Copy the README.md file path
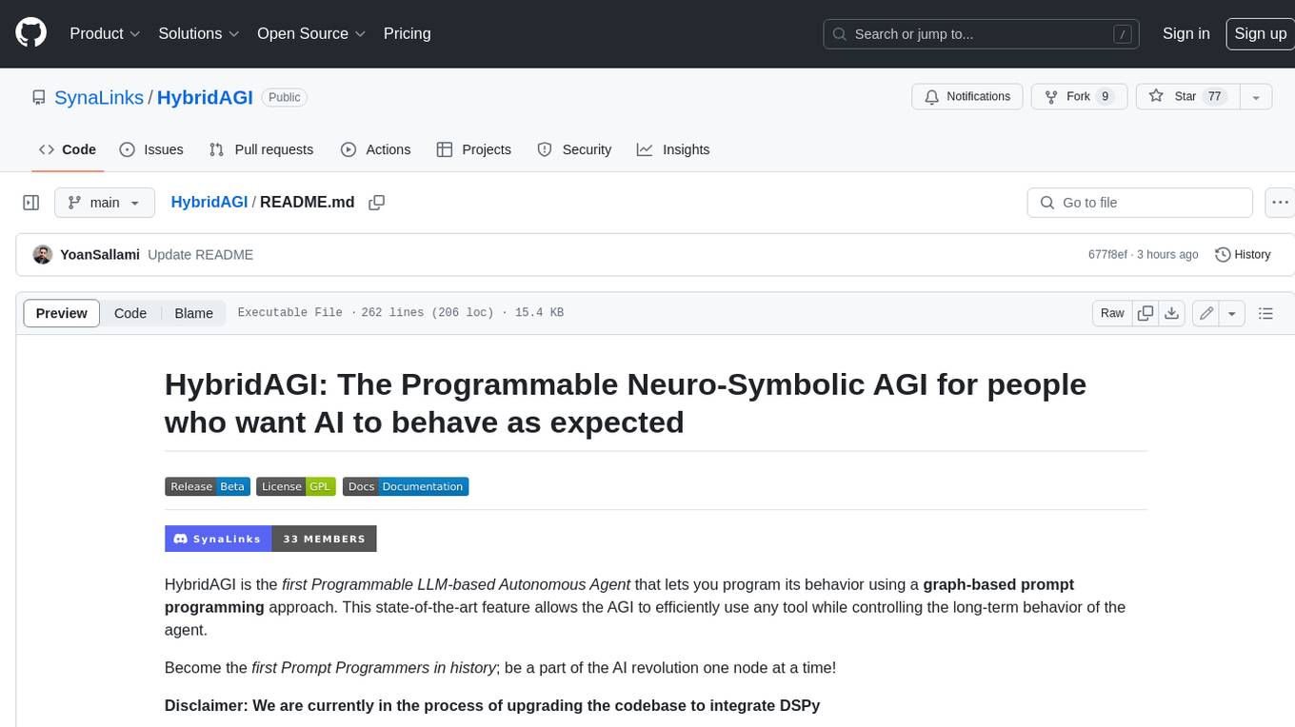The height and width of the screenshot is (727, 1295). 376,203
